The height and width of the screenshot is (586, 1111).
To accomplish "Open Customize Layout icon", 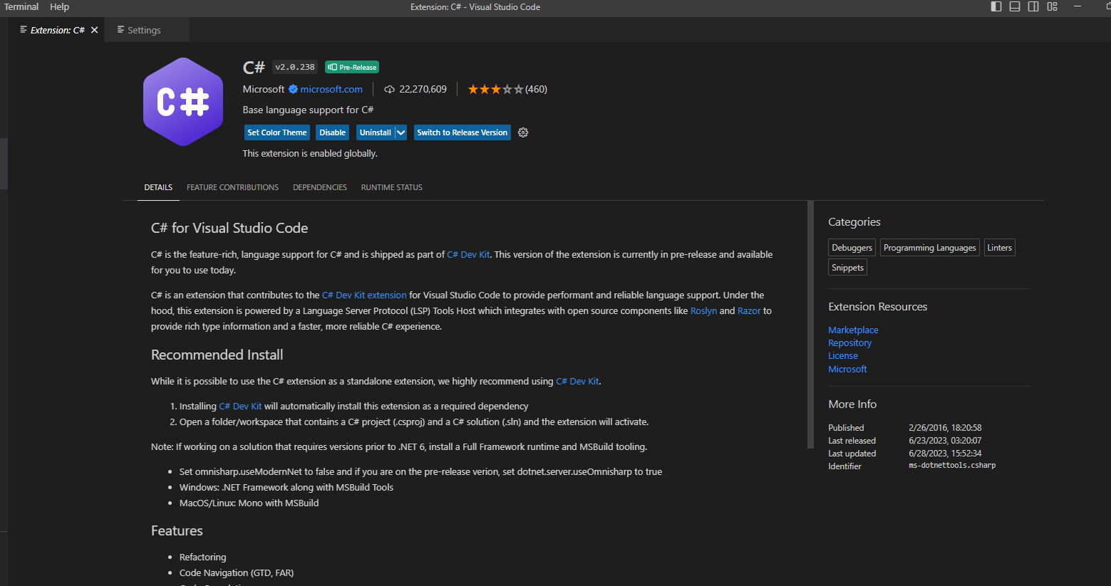I will tap(1052, 6).
